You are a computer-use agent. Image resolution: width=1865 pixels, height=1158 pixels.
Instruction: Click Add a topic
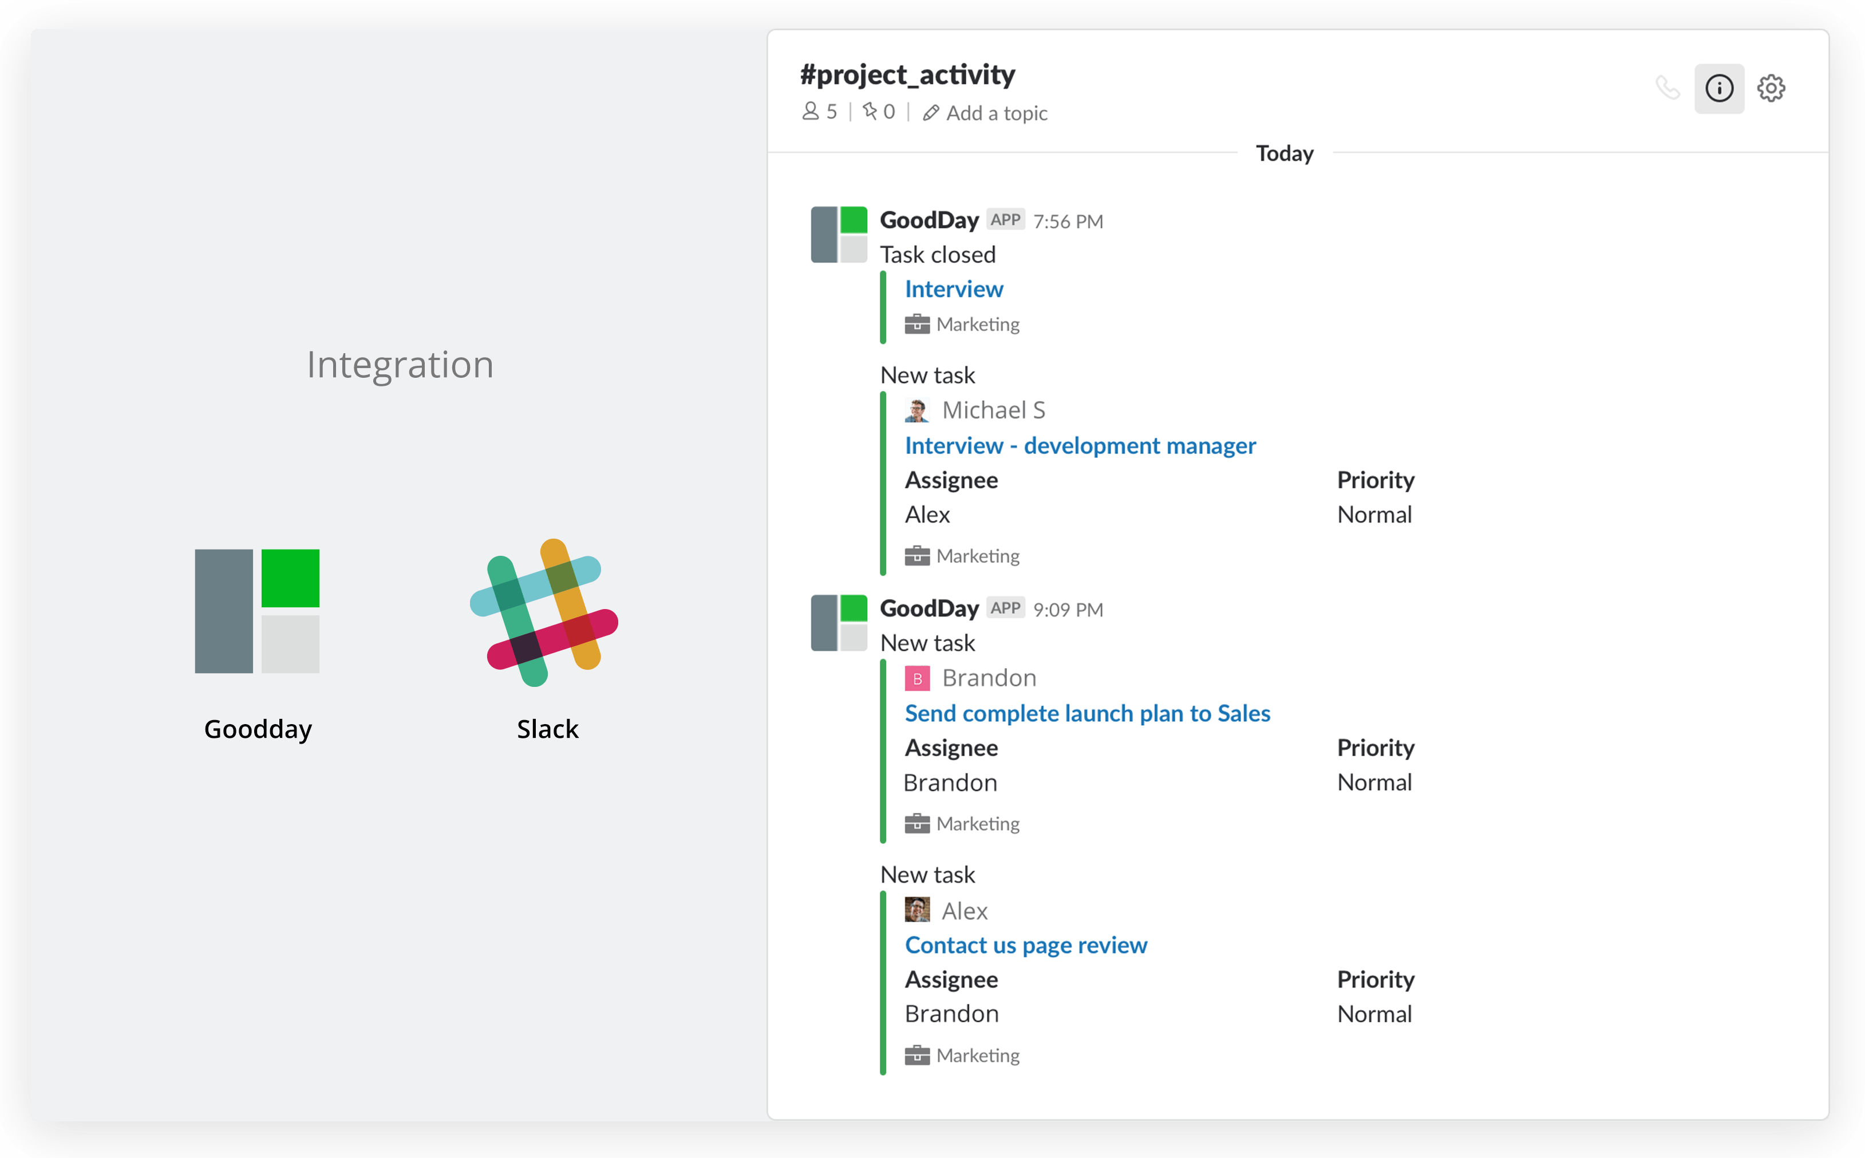(985, 113)
